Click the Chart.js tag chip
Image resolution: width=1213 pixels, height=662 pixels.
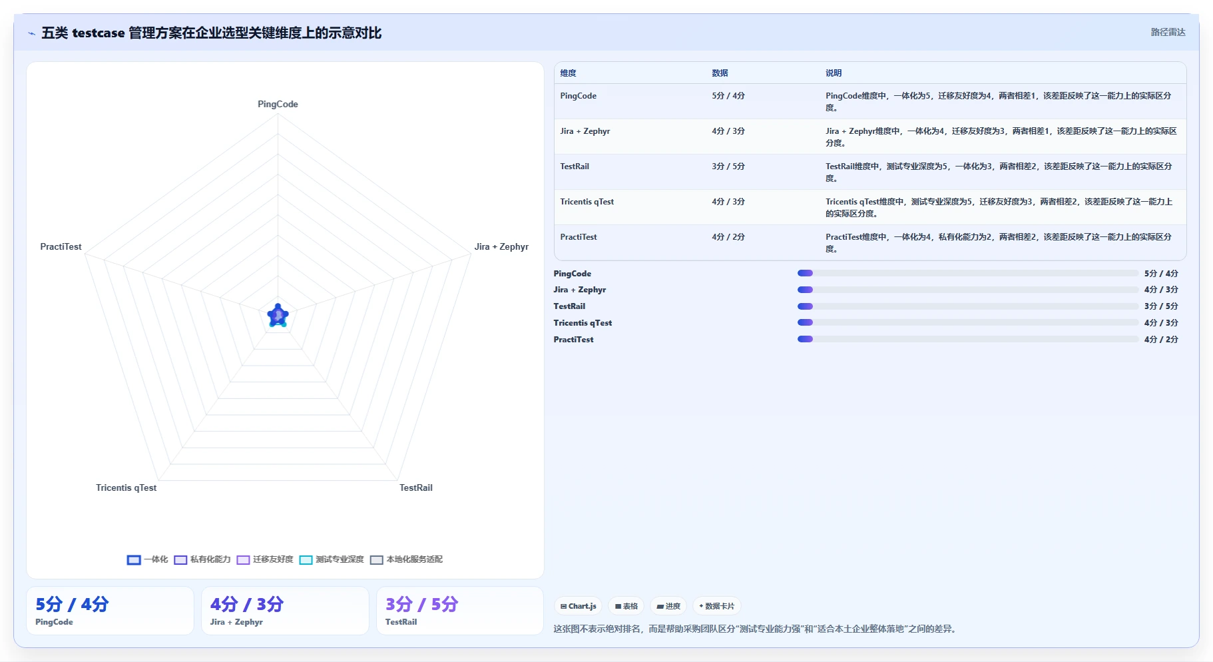click(x=578, y=606)
